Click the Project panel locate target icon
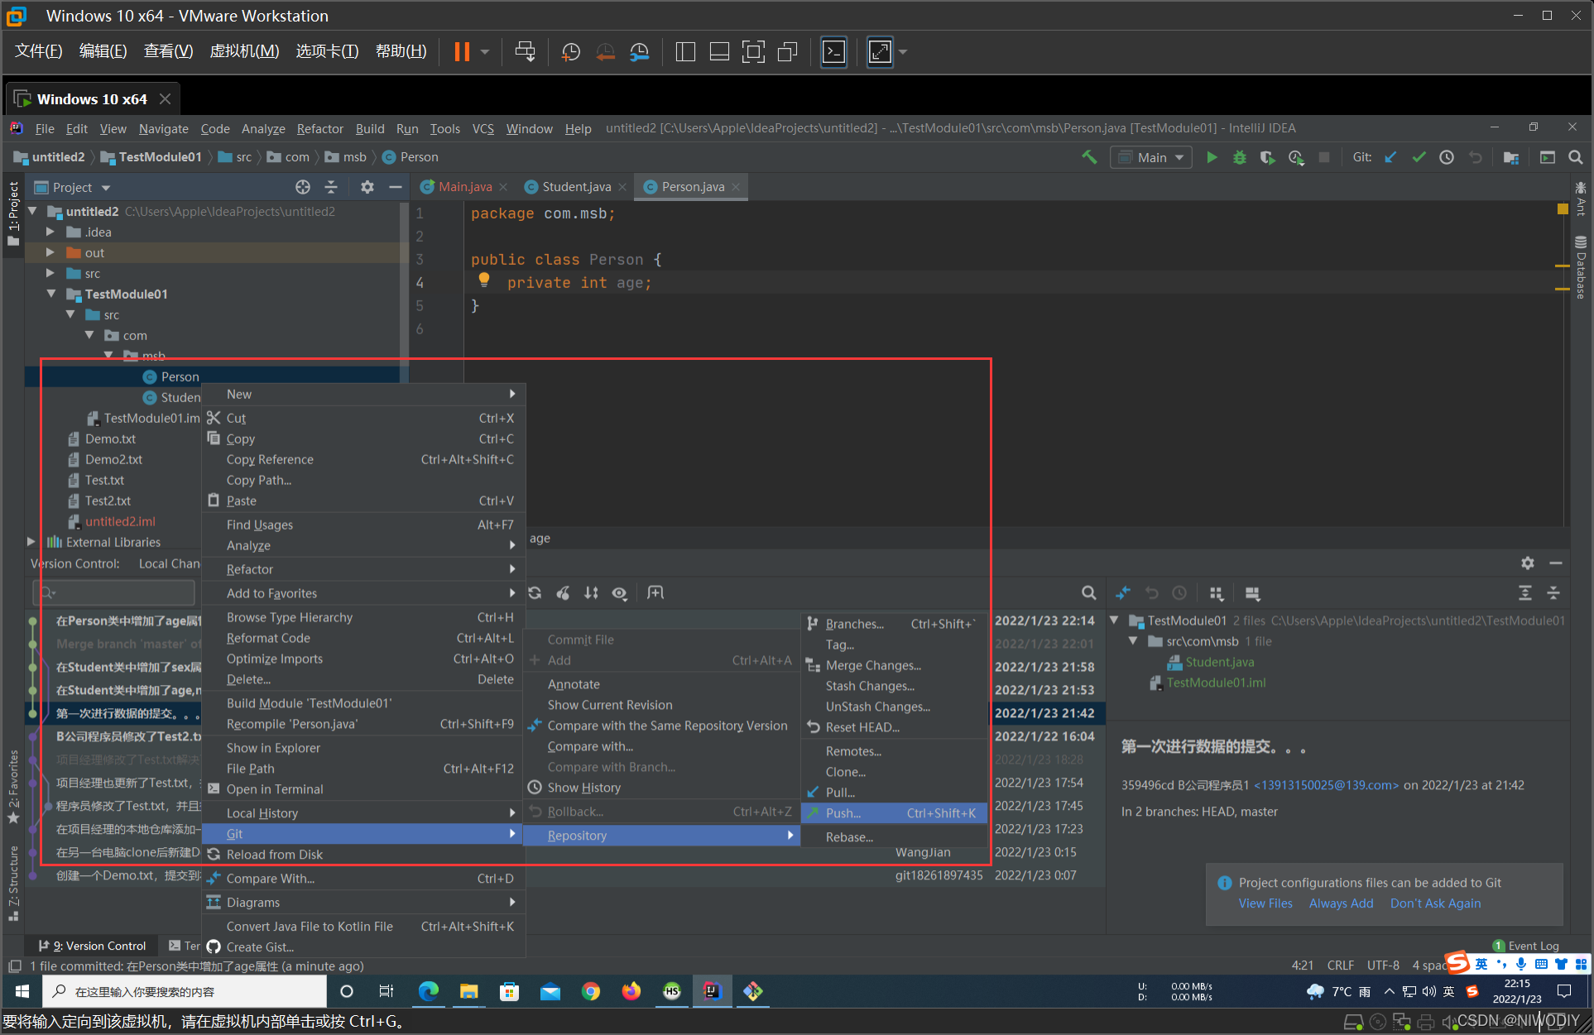 click(x=303, y=187)
